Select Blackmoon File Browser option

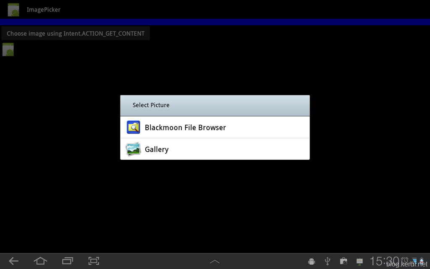pyautogui.click(x=215, y=127)
